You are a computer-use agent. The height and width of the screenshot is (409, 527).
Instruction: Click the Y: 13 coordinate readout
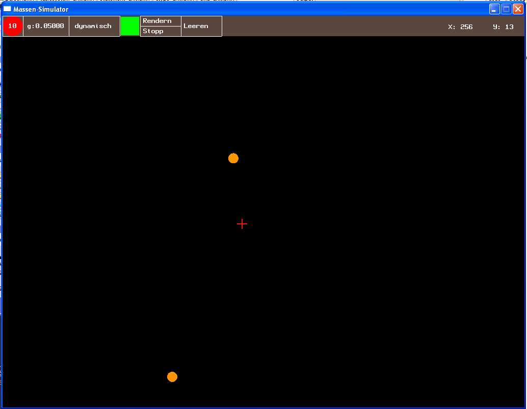pos(503,27)
